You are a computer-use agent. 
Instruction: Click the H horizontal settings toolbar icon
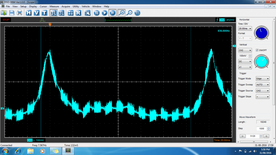[29, 13]
